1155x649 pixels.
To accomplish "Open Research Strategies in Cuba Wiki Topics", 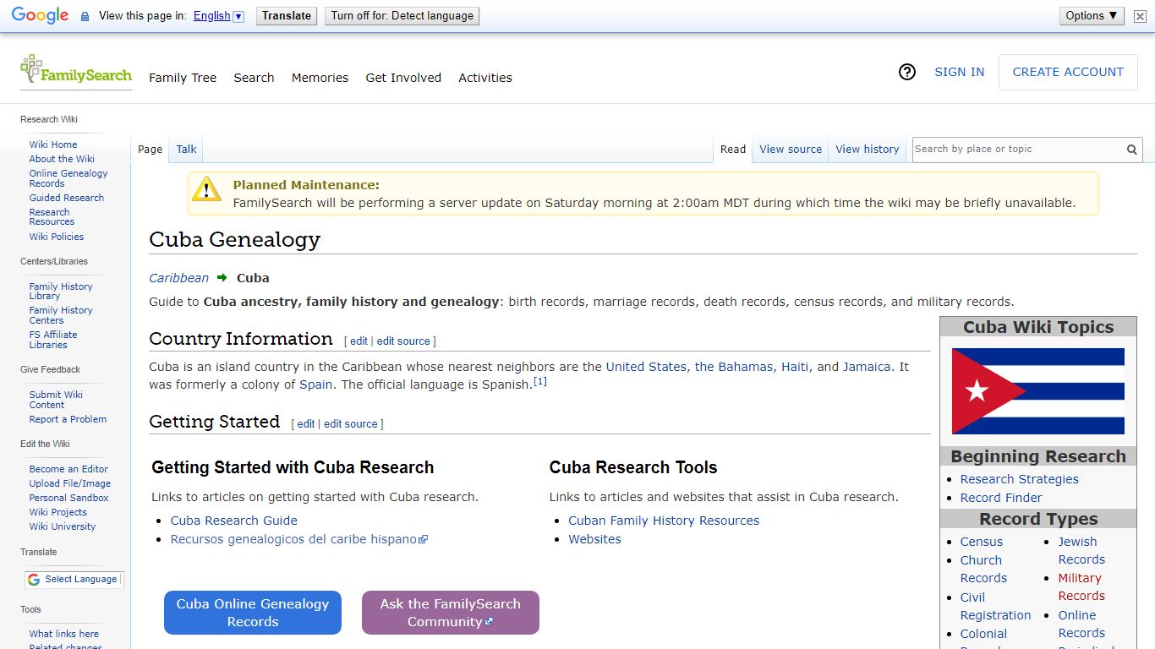I will click(x=1020, y=479).
